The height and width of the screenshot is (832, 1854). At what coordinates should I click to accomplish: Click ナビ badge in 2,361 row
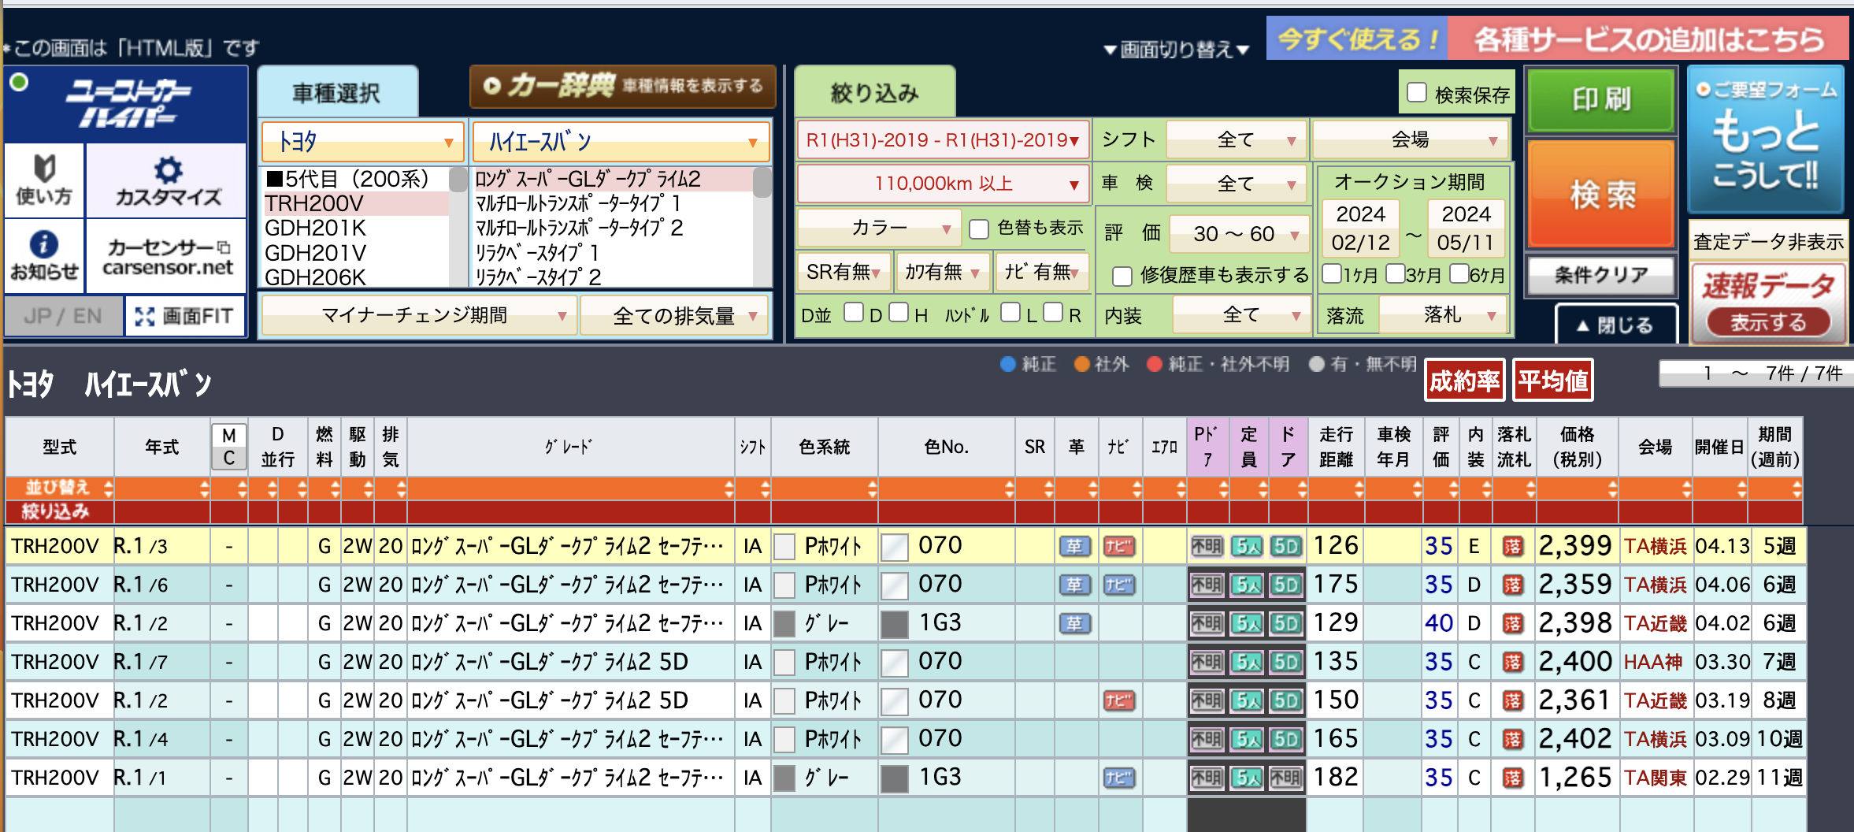tap(1119, 700)
